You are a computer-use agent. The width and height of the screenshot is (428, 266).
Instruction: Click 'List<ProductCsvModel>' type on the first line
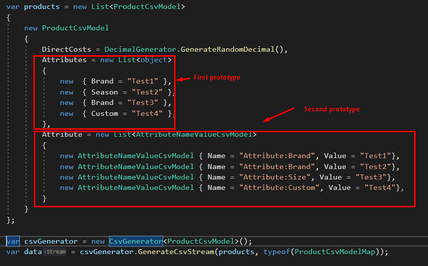[x=138, y=6]
